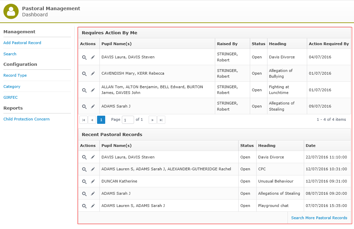The width and height of the screenshot is (354, 229).
Task: Open GIRFEC configuration link
Action: [x=11, y=97]
